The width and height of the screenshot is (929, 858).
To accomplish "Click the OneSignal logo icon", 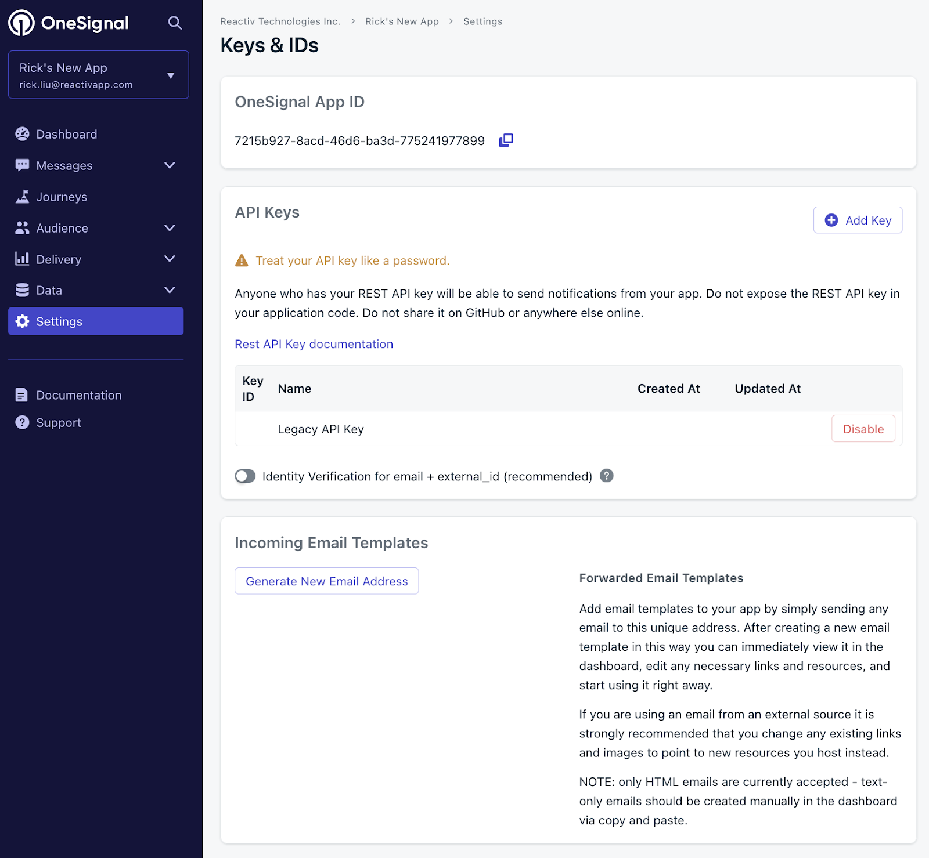I will (x=21, y=23).
